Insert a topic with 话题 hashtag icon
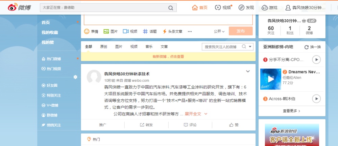The width and height of the screenshot is (338, 146). (x=145, y=31)
